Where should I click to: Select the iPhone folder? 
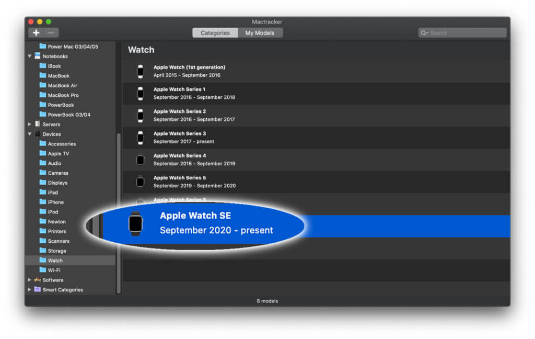point(52,202)
